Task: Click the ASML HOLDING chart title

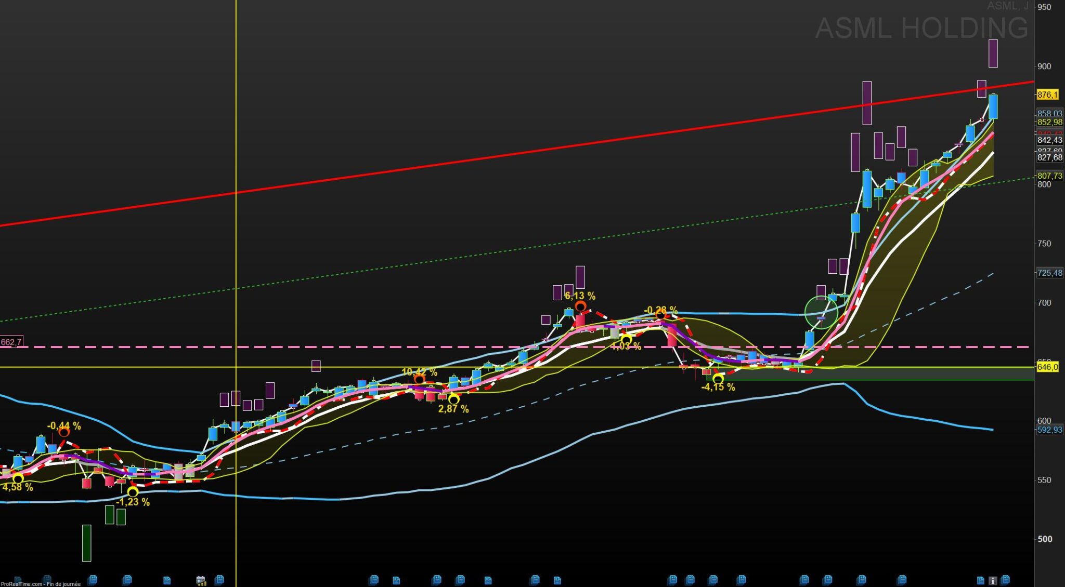Action: 921,28
